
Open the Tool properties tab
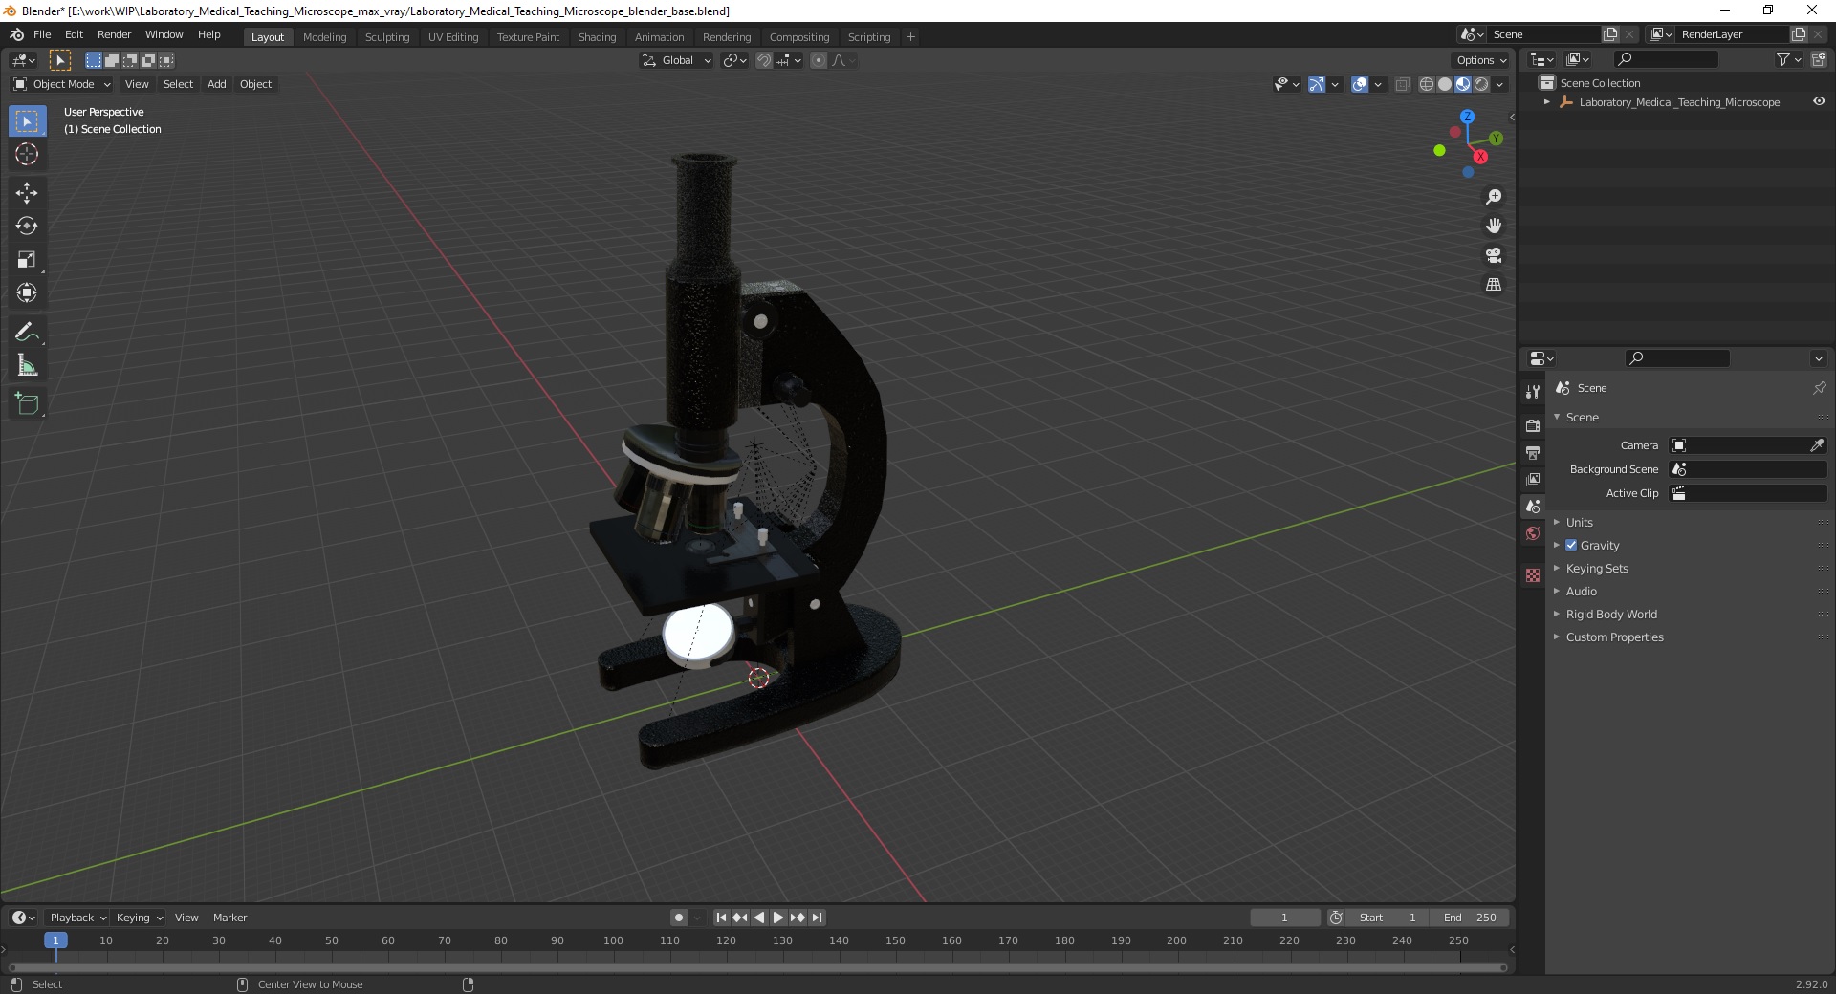[x=1533, y=392]
